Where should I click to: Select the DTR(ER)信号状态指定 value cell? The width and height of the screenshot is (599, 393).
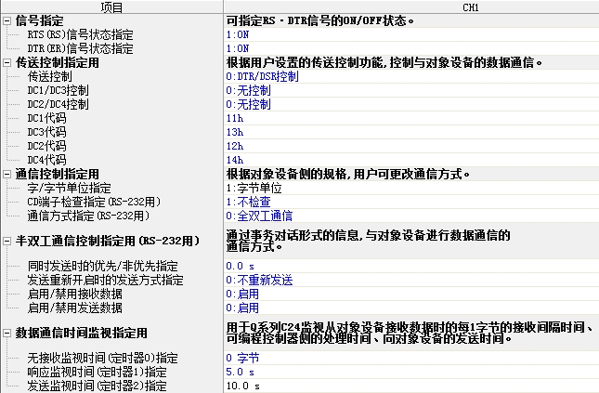[x=238, y=48]
